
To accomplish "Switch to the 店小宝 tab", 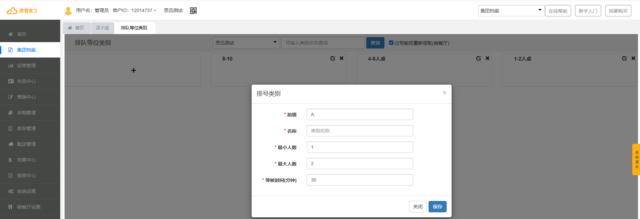I will [102, 28].
